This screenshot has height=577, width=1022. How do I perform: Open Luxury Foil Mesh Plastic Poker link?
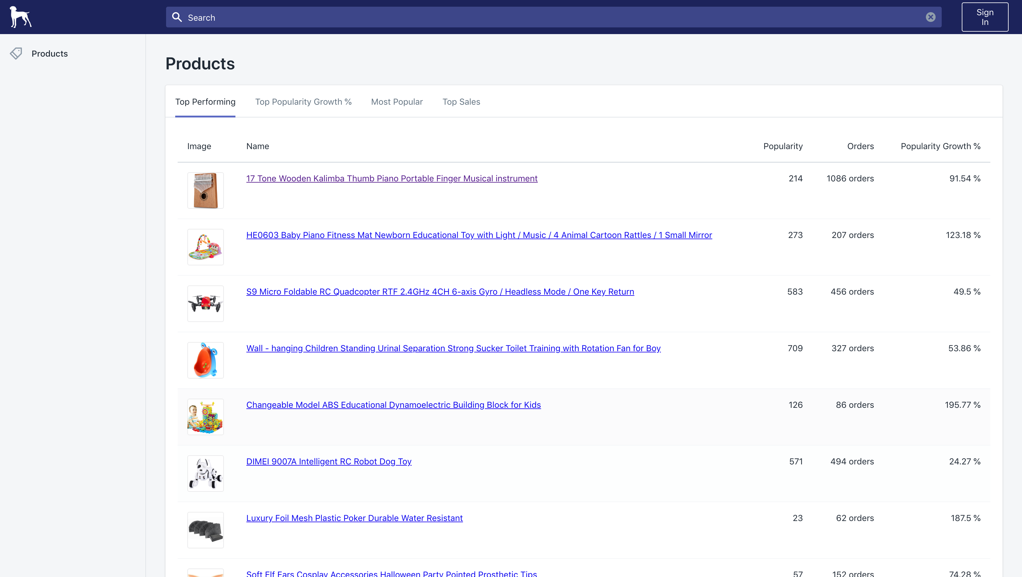(354, 518)
